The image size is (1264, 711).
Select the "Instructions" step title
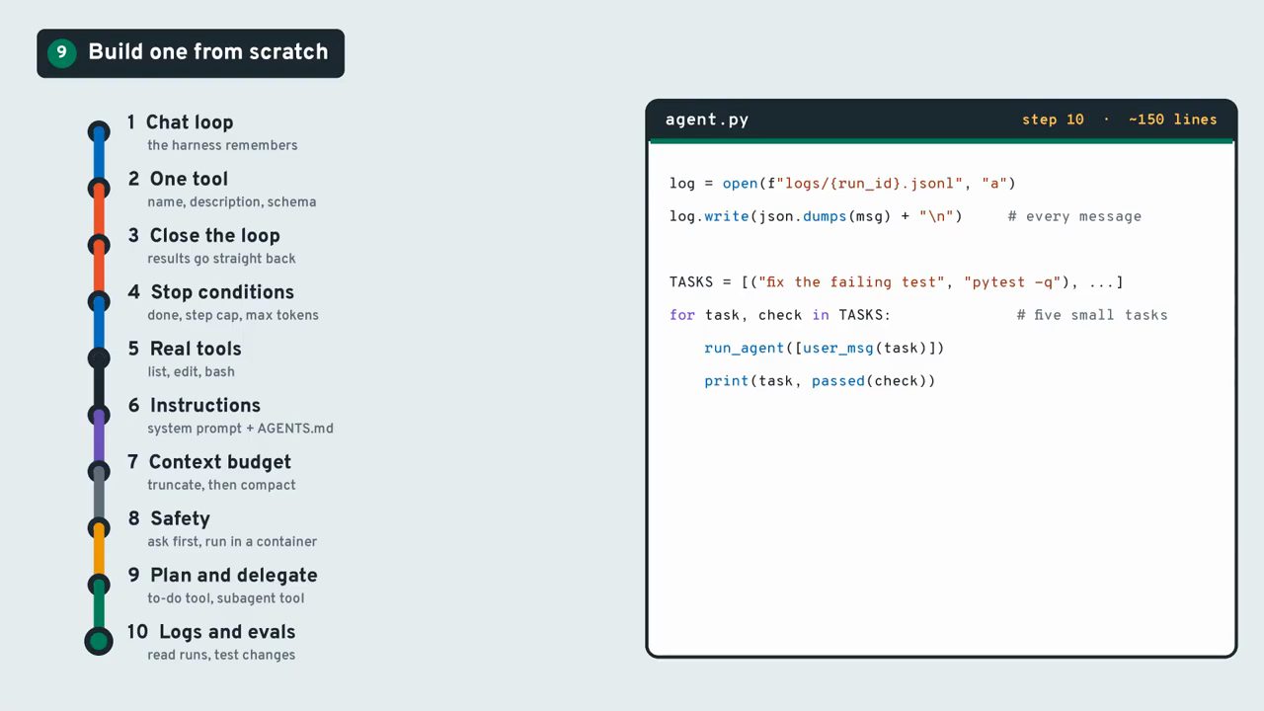205,406
